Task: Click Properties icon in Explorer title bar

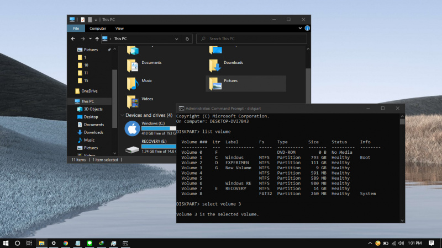Action: 82,20
